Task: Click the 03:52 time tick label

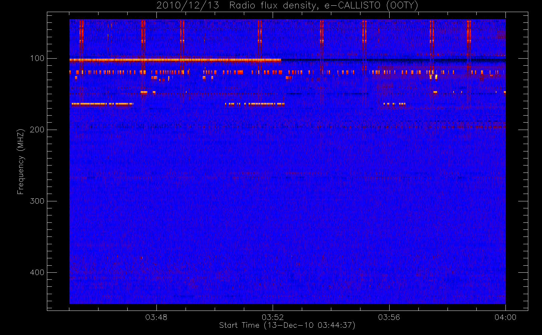Action: point(273,317)
